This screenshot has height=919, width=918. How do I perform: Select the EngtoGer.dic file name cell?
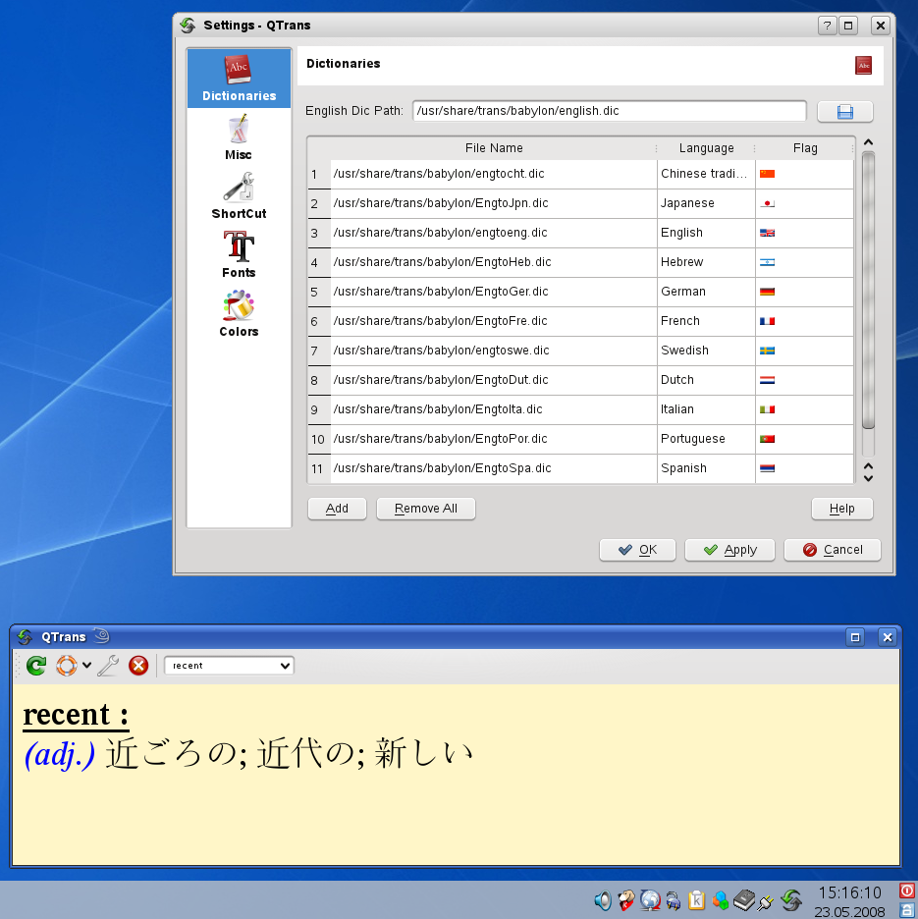494,292
